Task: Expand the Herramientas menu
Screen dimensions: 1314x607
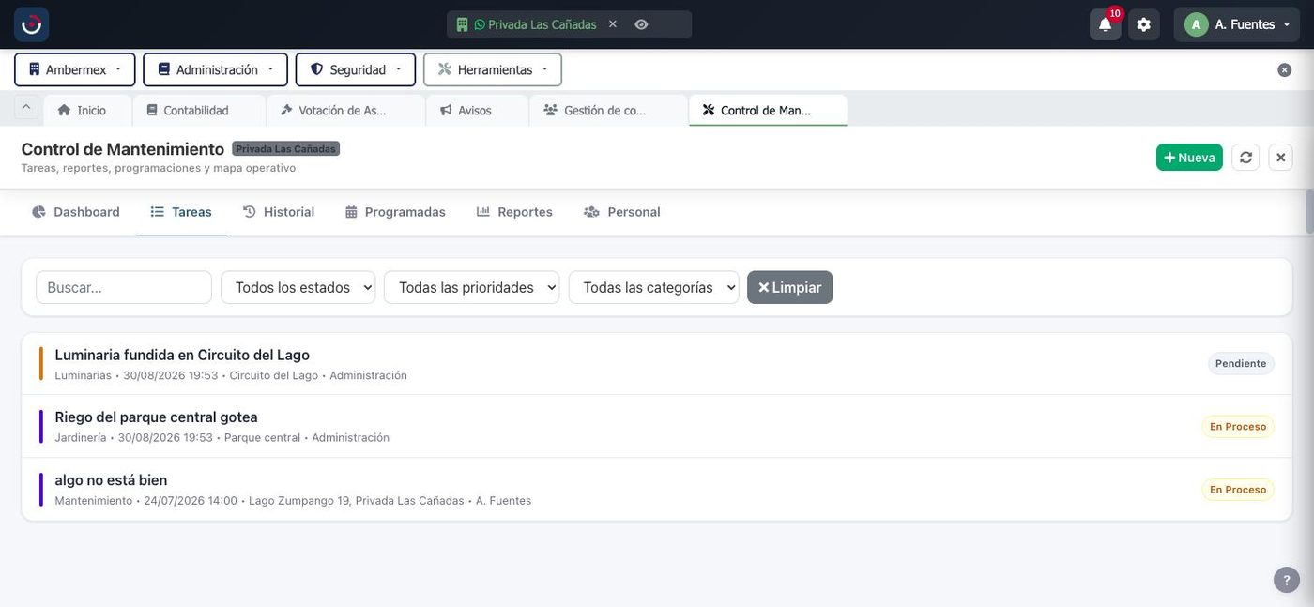Action: click(493, 69)
